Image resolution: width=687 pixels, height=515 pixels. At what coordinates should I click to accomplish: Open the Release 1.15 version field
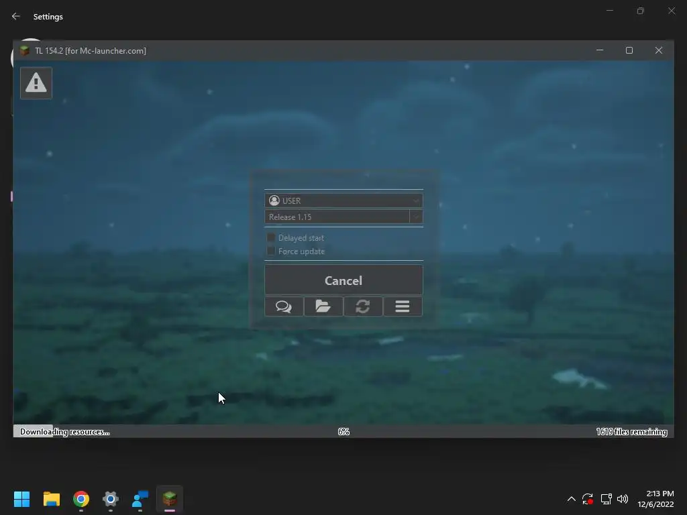[x=337, y=217]
